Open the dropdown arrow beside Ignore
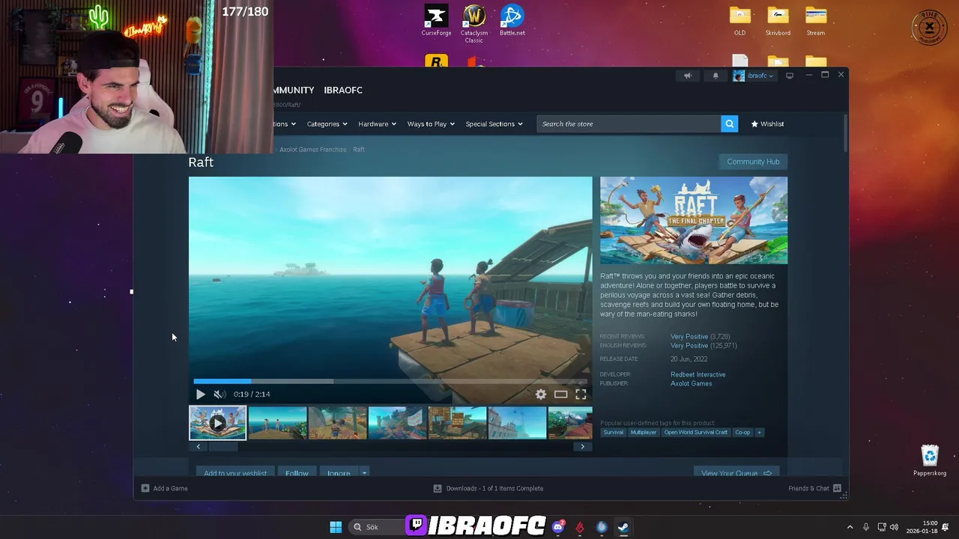The width and height of the screenshot is (959, 539). click(364, 473)
